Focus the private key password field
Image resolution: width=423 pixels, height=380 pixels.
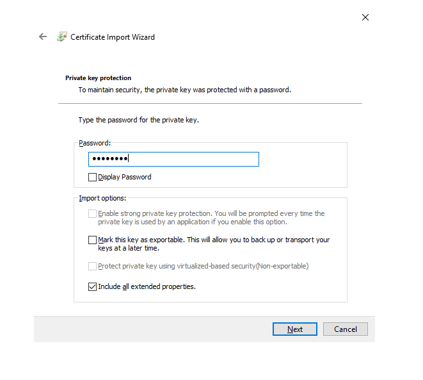[x=173, y=159]
